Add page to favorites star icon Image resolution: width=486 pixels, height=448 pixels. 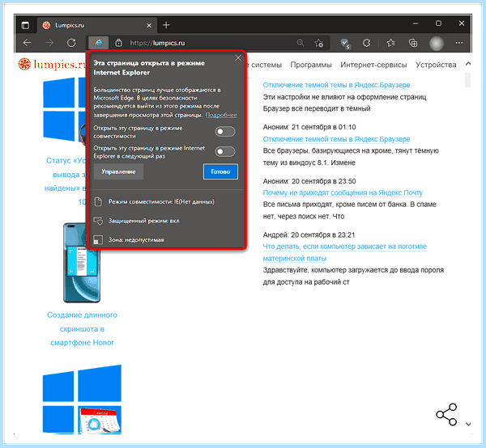click(318, 43)
